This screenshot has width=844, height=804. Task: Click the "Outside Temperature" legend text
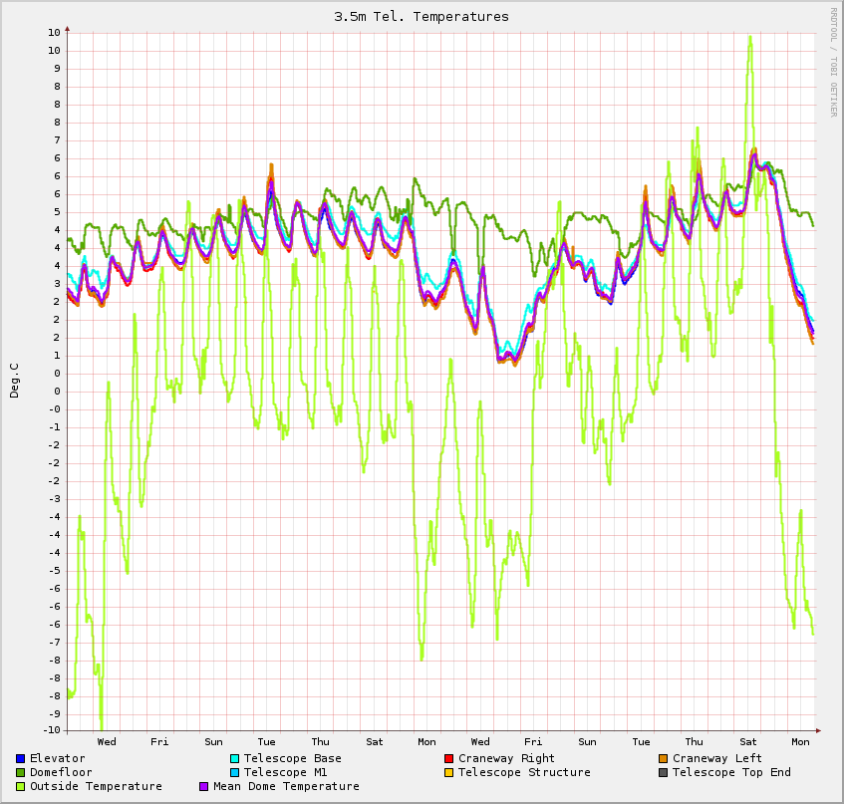point(96,786)
